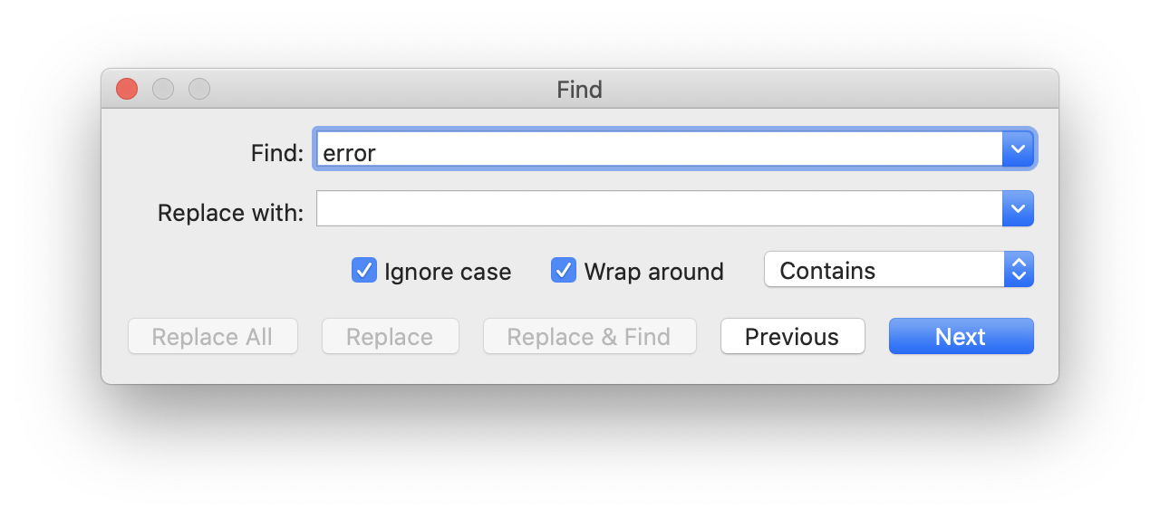Expand the Replace with history dropdown
The image size is (1160, 518).
1018,209
